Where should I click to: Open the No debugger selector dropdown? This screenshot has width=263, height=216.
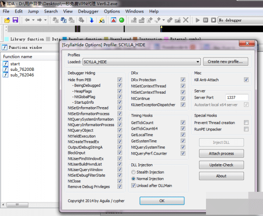tap(240, 20)
